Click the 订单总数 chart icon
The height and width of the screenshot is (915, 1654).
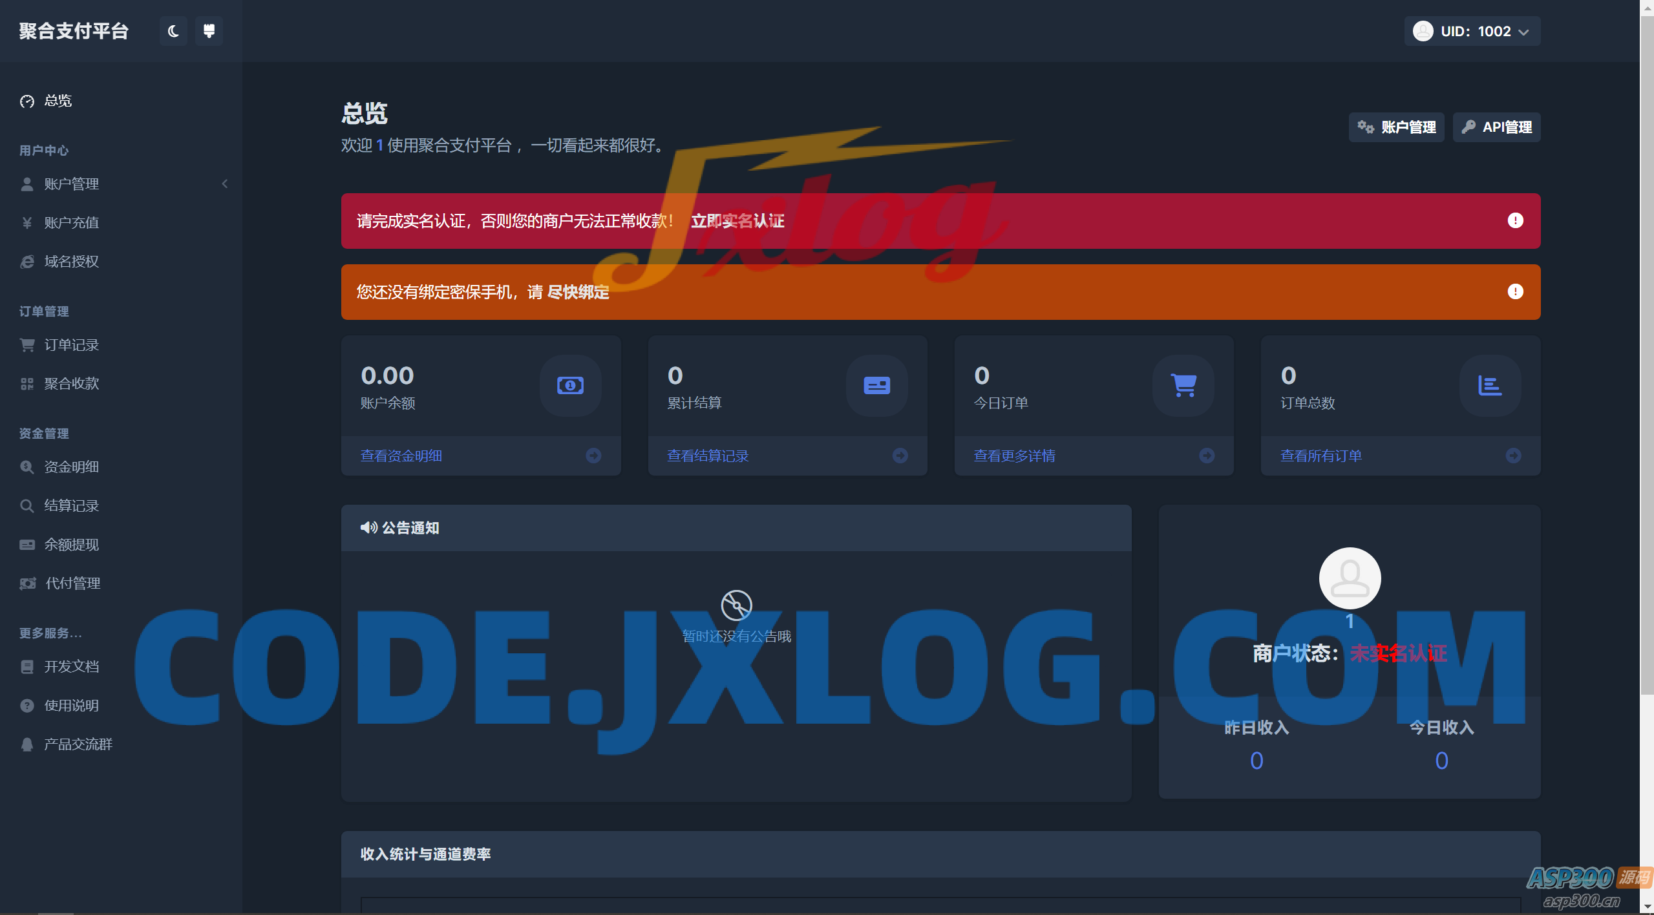coord(1490,386)
